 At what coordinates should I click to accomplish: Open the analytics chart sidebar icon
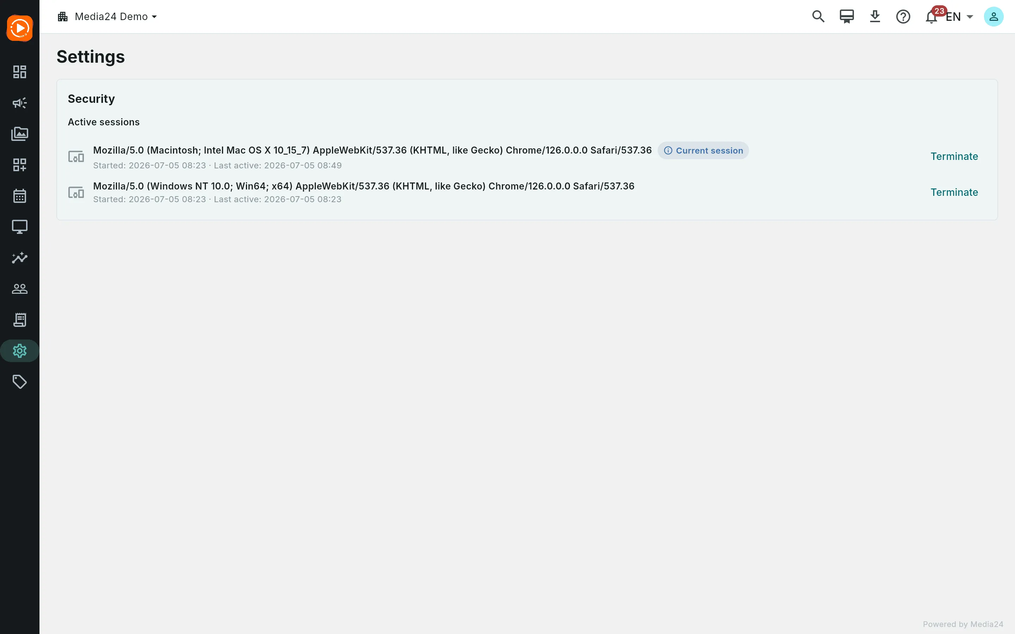click(20, 258)
